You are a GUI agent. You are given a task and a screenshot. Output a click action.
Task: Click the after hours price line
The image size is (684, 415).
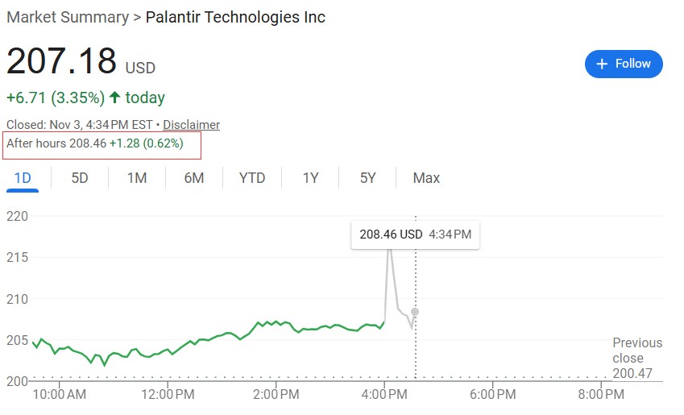(95, 144)
